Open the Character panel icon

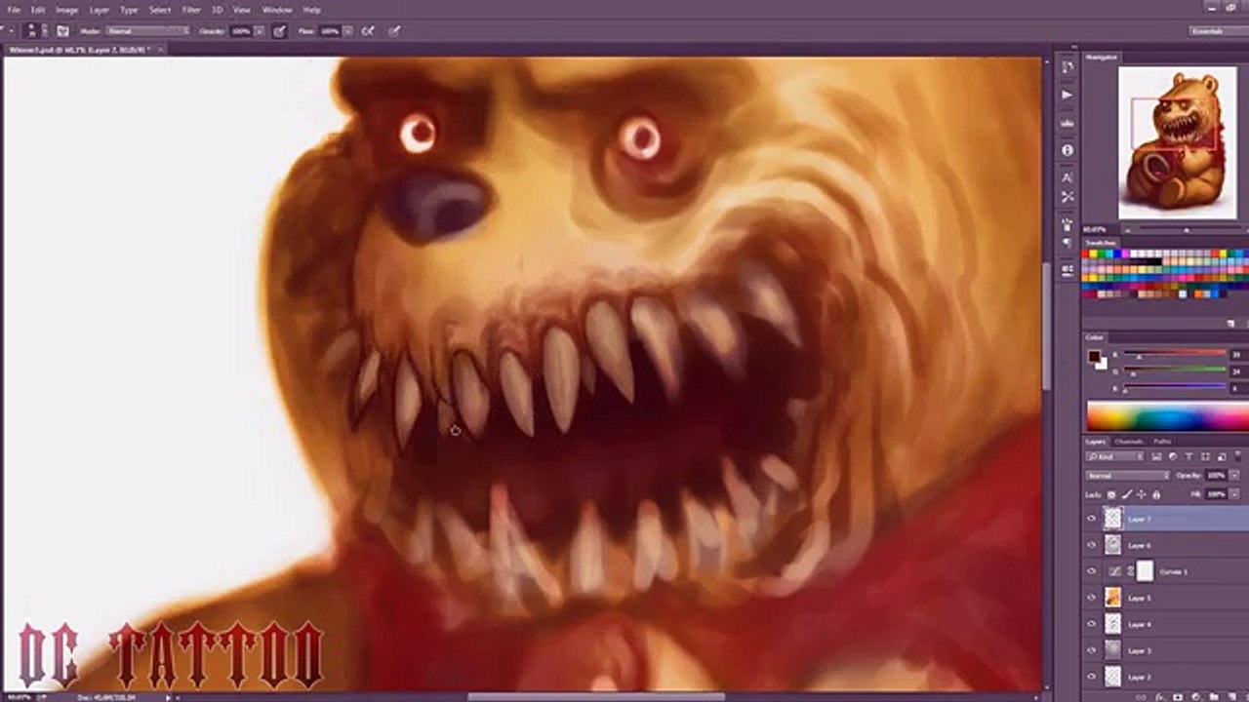1067,178
